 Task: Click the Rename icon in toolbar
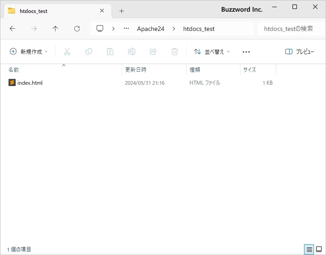click(132, 52)
